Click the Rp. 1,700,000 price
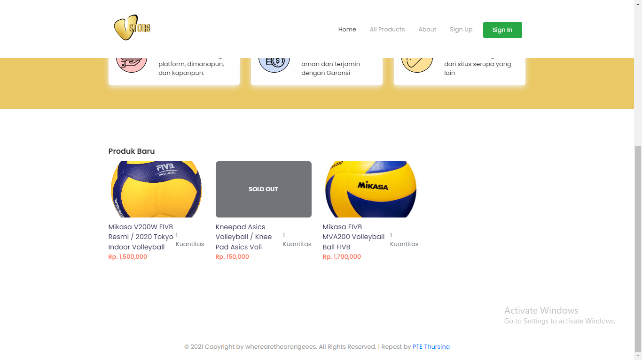The image size is (642, 360). pyautogui.click(x=342, y=257)
